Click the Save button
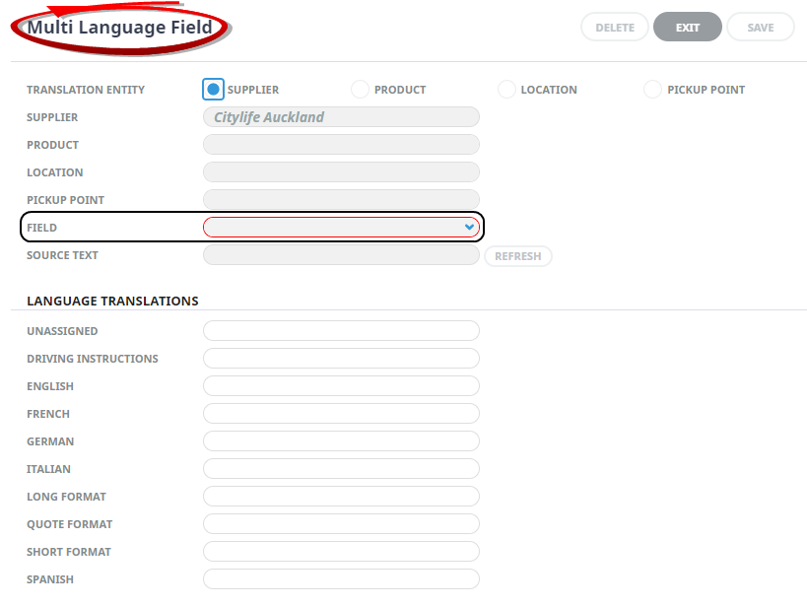Image resolution: width=807 pixels, height=607 pixels. coord(760,27)
